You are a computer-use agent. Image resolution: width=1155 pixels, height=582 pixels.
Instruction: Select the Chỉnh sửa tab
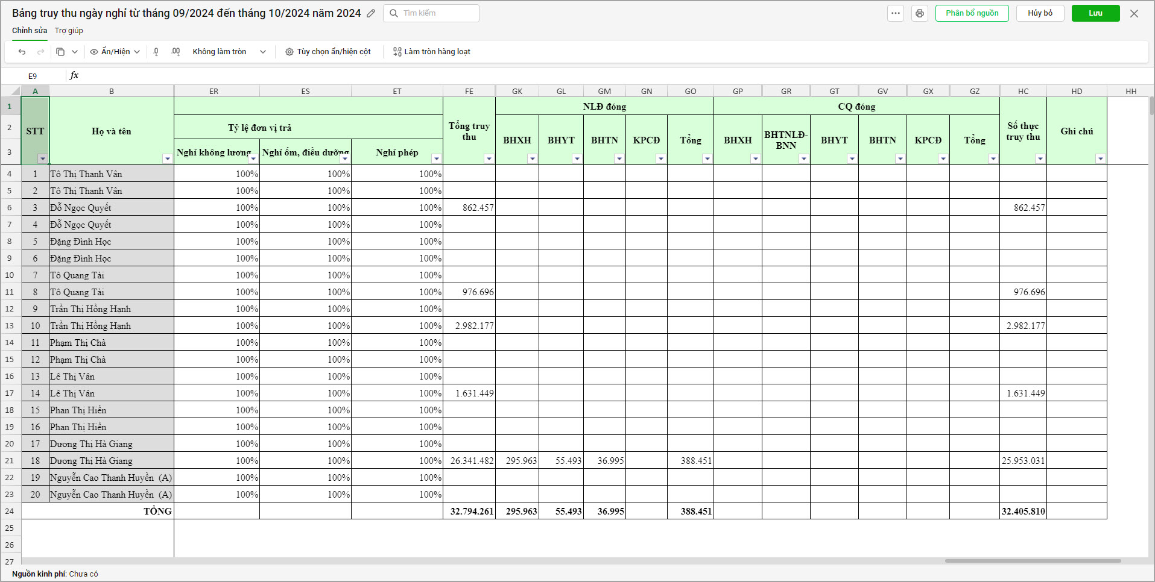pyautogui.click(x=30, y=31)
